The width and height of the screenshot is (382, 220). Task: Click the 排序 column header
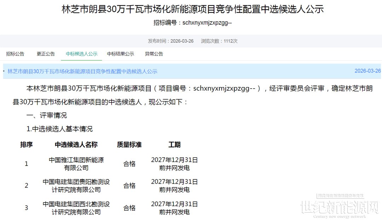[27, 145]
